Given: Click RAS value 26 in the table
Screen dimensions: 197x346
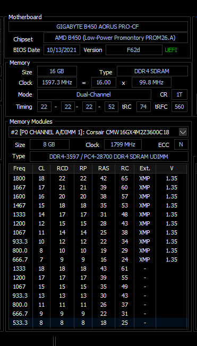Looking at the screenshot, I should pyautogui.click(x=104, y=305).
